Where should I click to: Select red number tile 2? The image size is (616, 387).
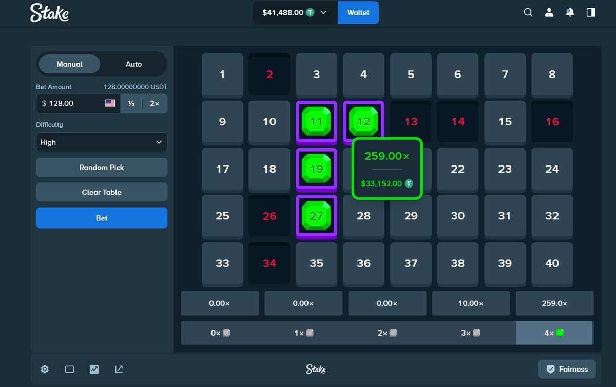point(269,75)
